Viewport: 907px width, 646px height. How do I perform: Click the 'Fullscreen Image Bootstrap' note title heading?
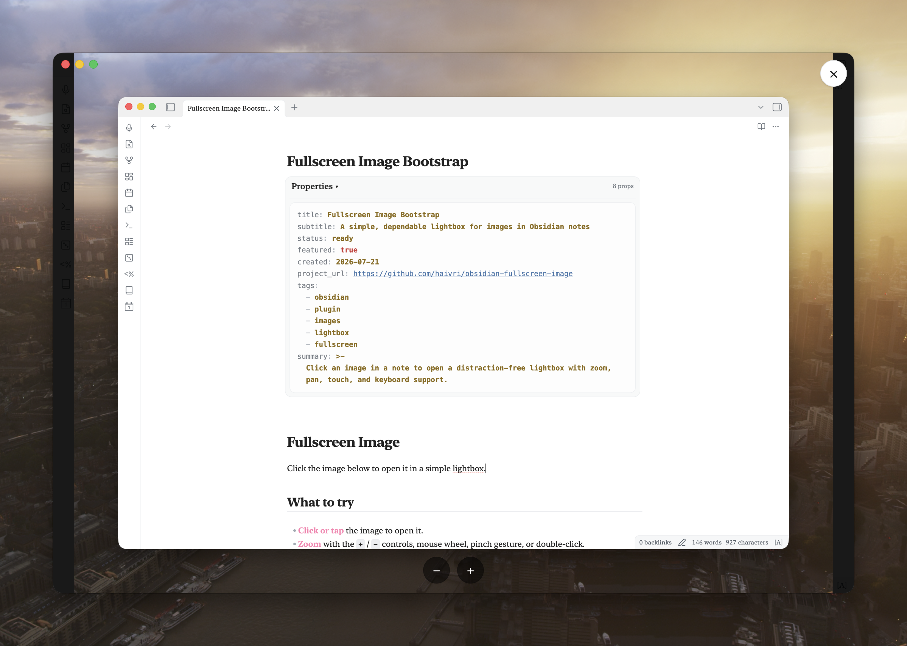(378, 161)
